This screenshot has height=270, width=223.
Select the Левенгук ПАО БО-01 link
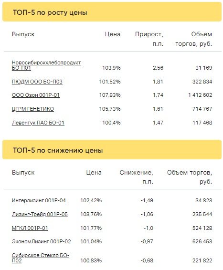(x=38, y=123)
